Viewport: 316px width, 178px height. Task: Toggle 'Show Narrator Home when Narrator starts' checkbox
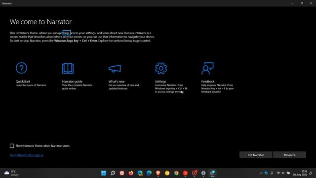(x=12, y=146)
